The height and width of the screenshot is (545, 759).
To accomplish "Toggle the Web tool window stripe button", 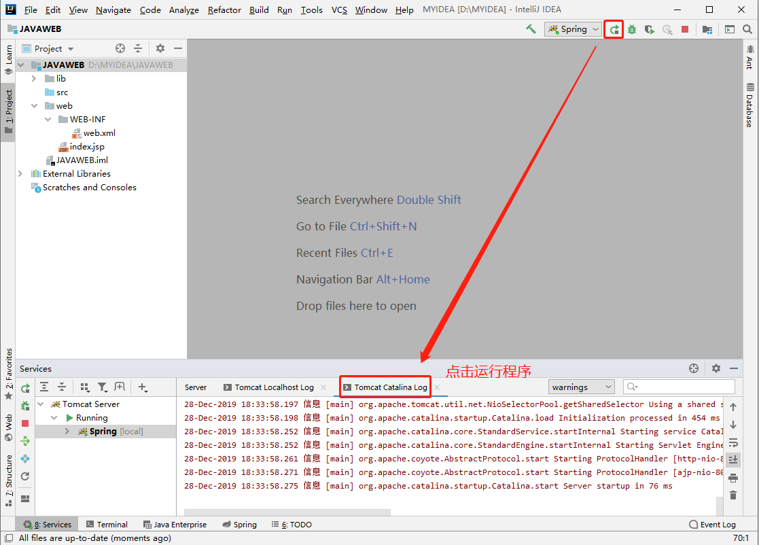I will coord(8,427).
